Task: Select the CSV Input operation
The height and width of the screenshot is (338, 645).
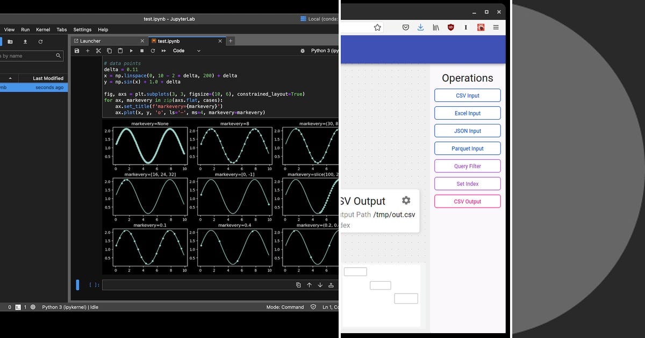Action: pos(467,95)
